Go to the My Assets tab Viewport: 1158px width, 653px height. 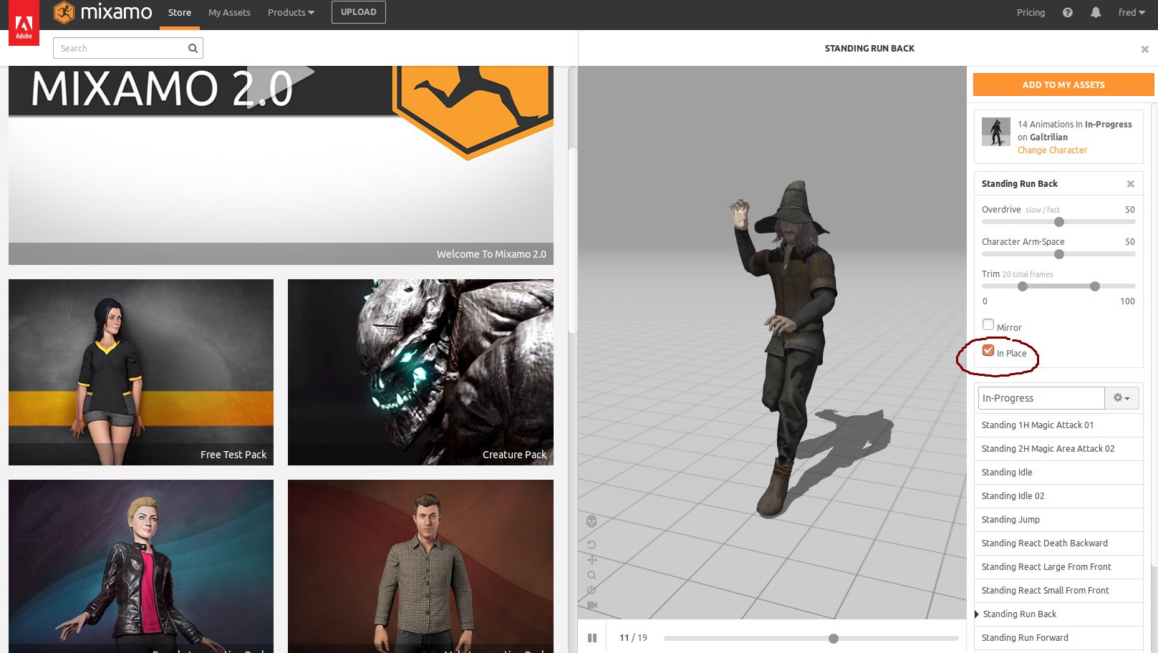coord(229,12)
